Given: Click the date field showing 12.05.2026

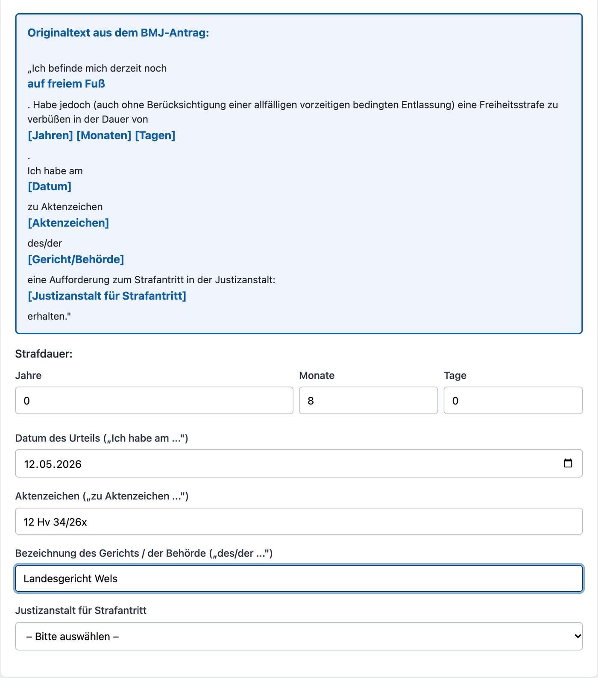Looking at the screenshot, I should (x=299, y=464).
